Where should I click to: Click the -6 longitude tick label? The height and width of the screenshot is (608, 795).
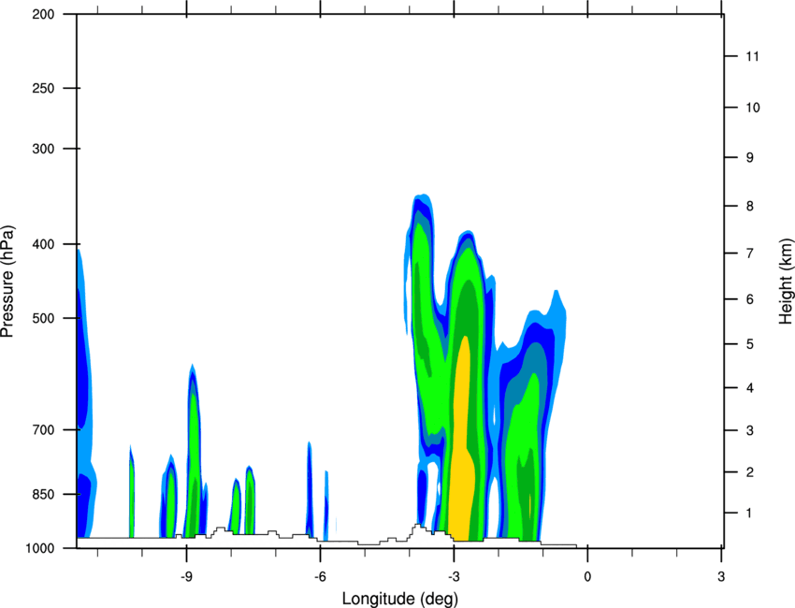click(320, 576)
